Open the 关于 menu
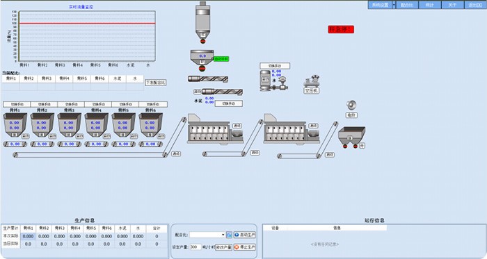Viewport: 487px width, 259px height. click(452, 5)
